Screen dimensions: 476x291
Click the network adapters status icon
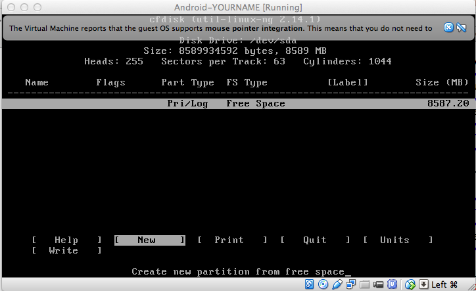point(350,284)
